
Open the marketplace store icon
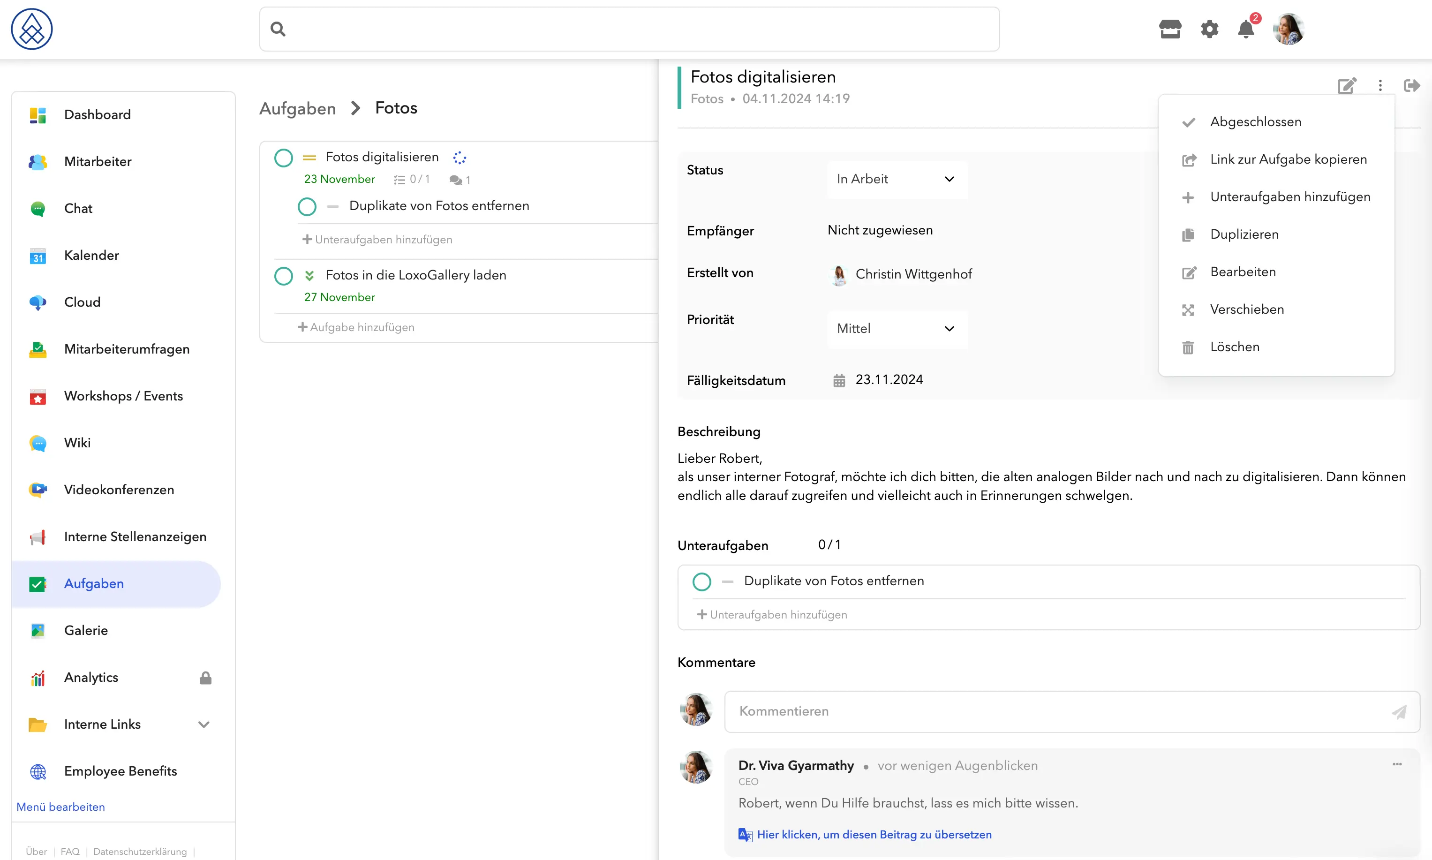pos(1170,29)
